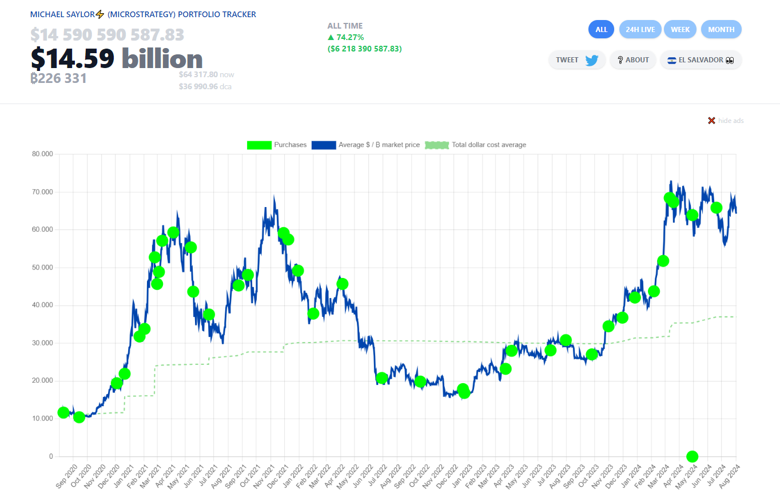Select the Jun 2022 purchase dot near 20.000

[382, 377]
